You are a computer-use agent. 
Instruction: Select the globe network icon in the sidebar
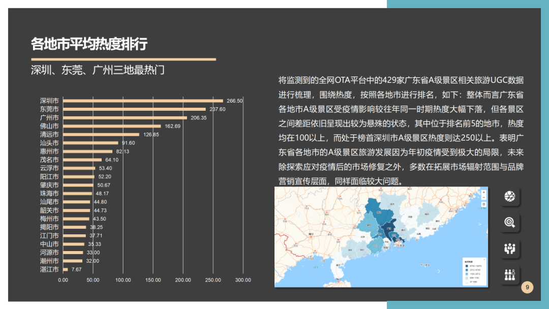[x=510, y=197]
